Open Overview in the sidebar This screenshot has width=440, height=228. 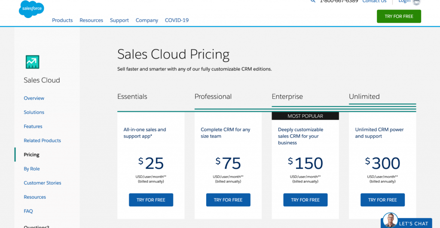click(x=34, y=98)
